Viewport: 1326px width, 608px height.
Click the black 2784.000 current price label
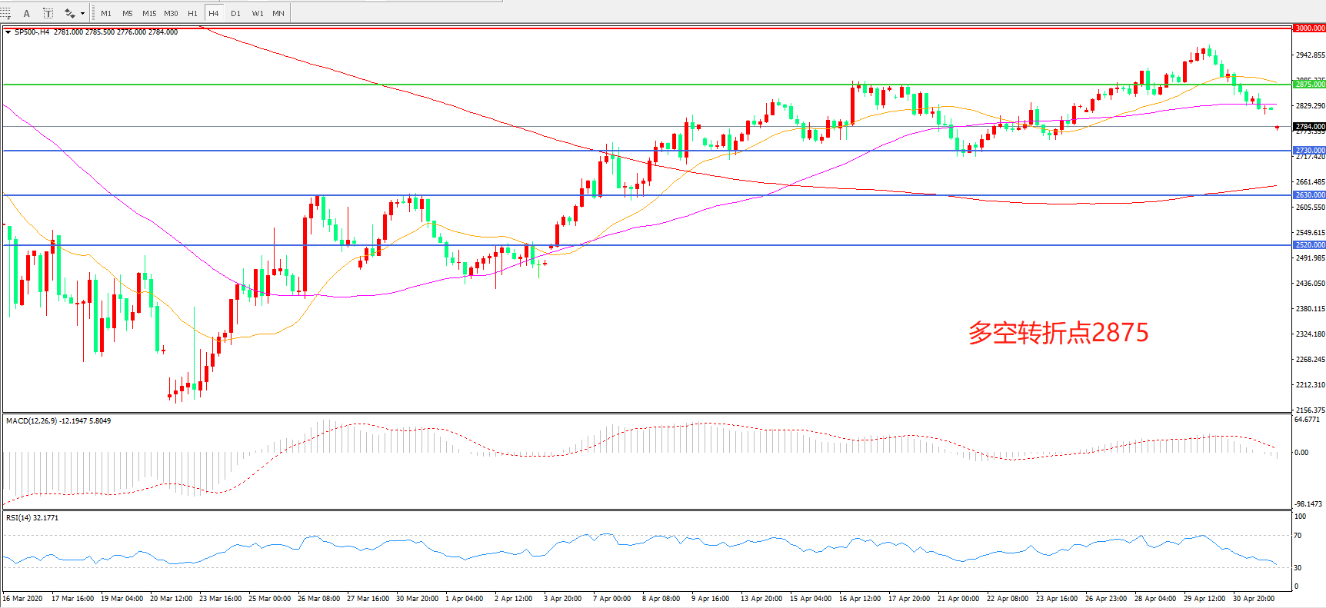pos(1309,127)
